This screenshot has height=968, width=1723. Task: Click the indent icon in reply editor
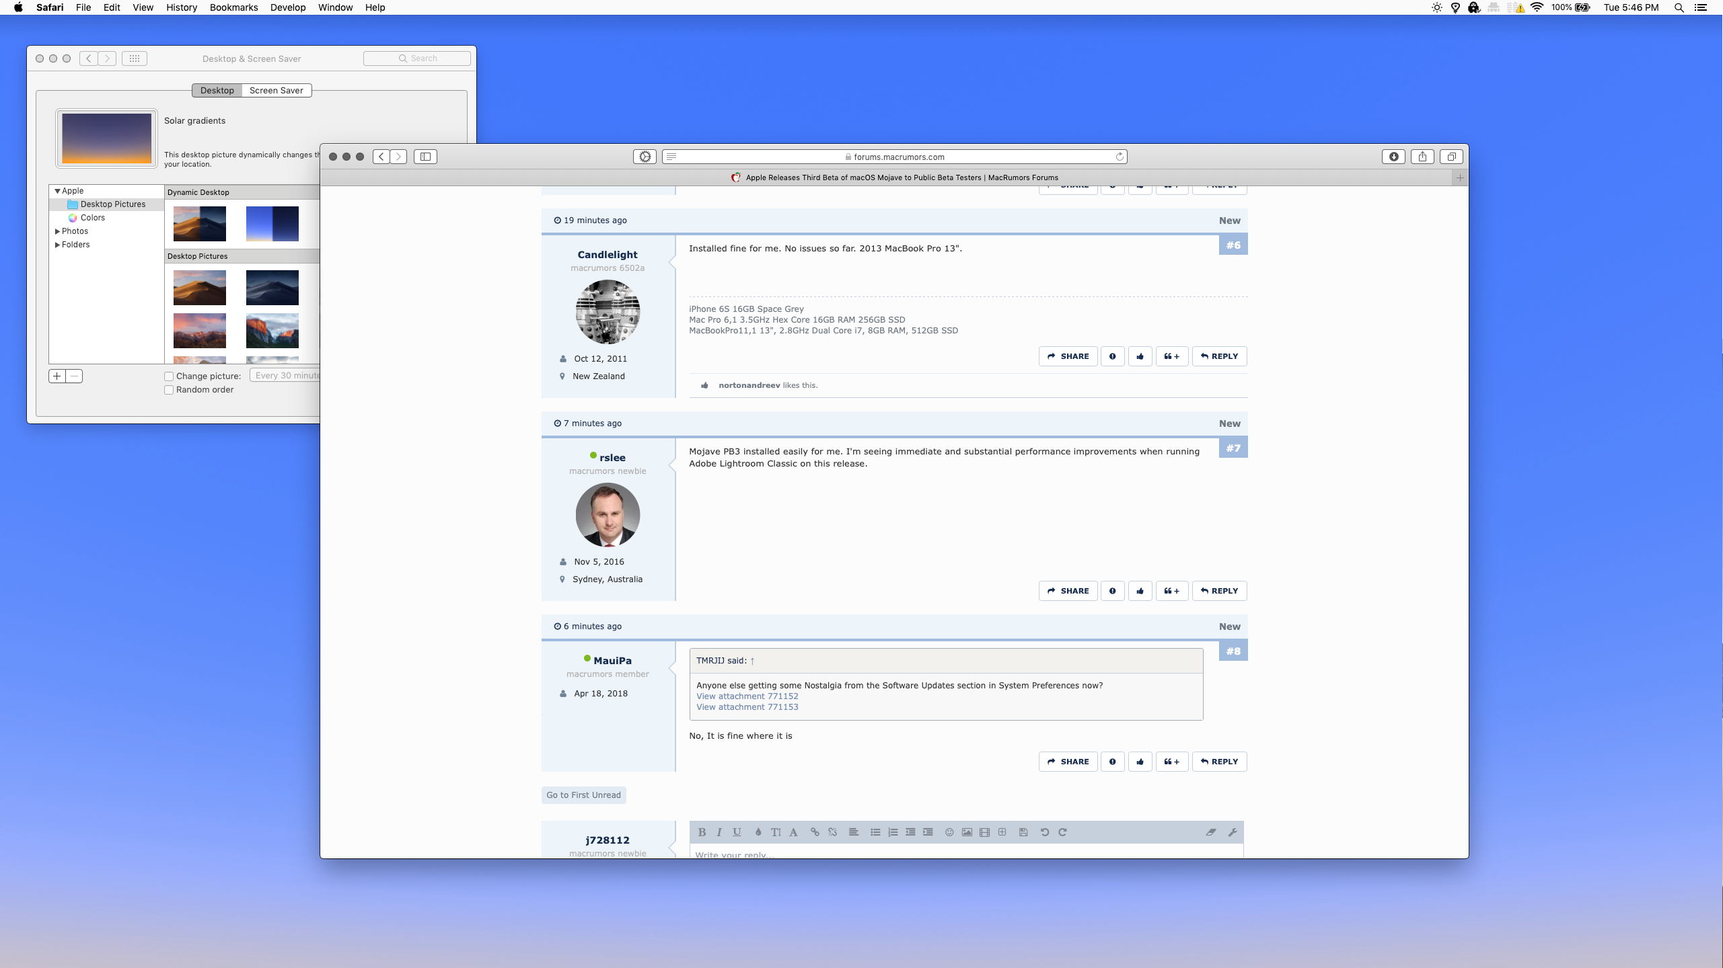click(x=928, y=832)
